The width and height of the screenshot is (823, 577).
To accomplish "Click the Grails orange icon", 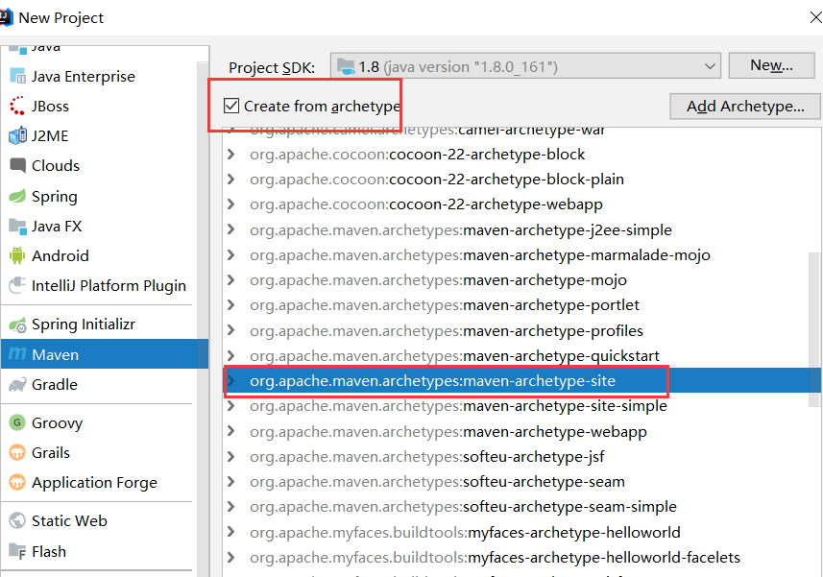I will point(17,452).
